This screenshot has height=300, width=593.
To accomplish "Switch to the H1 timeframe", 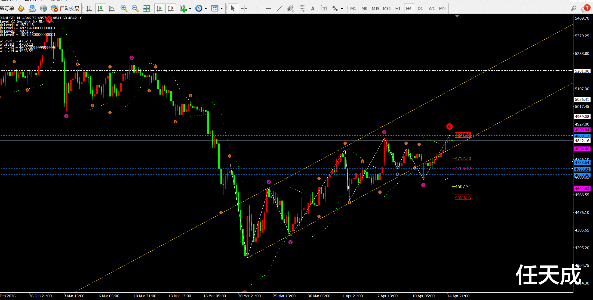I will [398, 8].
